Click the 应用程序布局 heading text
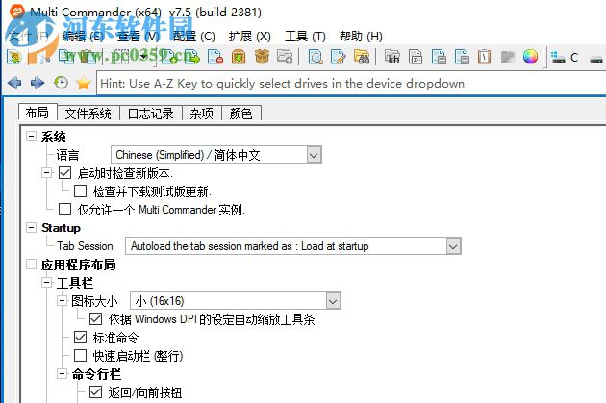This screenshot has height=403, width=606. point(79,264)
